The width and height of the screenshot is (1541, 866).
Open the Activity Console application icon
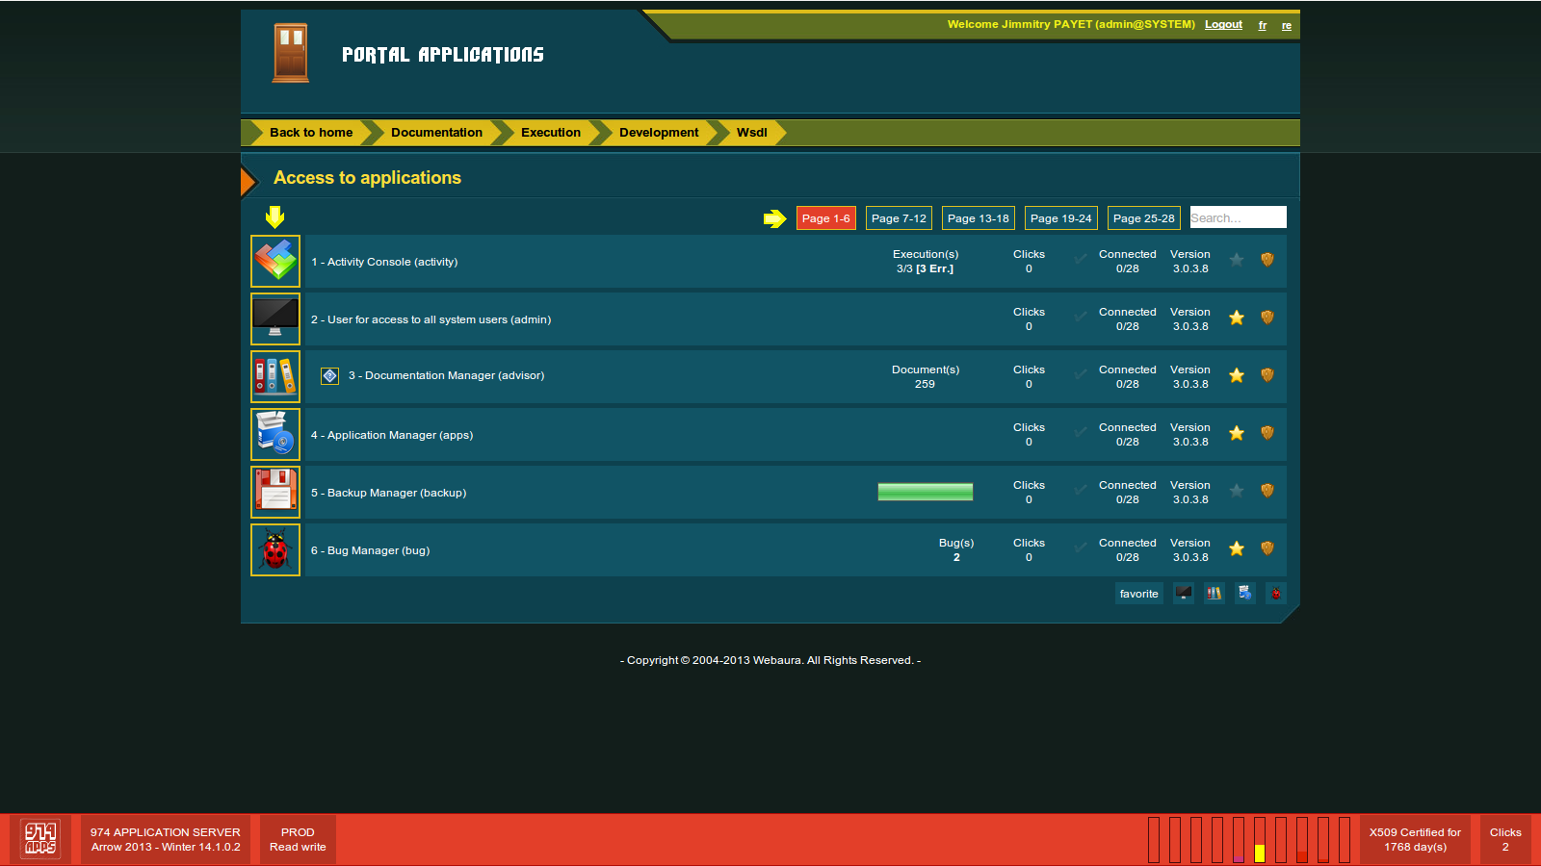coord(275,261)
